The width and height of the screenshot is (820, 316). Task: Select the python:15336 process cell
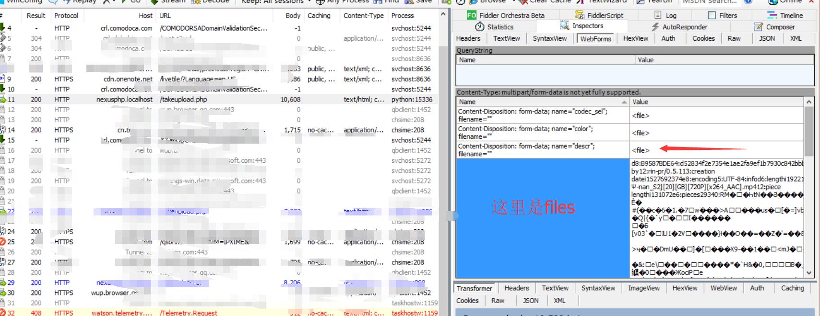[412, 100]
